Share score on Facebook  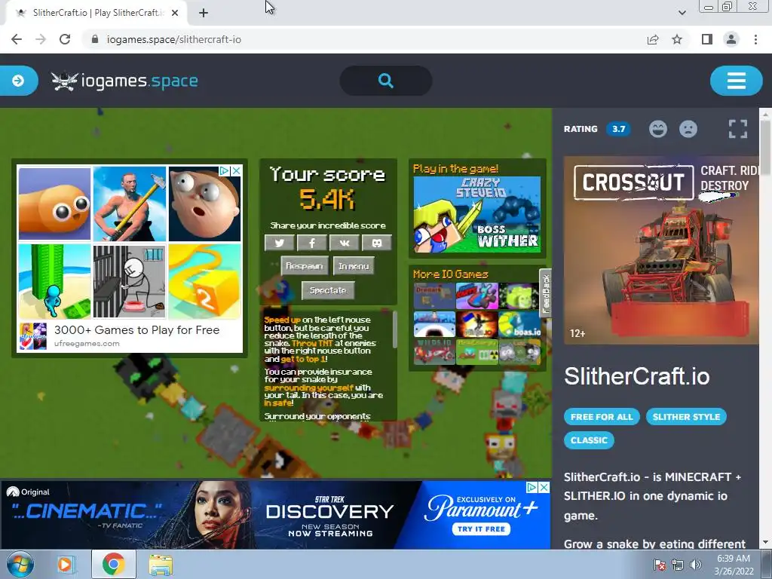(311, 243)
